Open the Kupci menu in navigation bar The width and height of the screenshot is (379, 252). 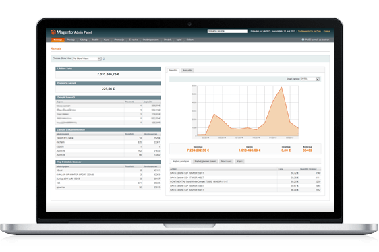(107, 40)
